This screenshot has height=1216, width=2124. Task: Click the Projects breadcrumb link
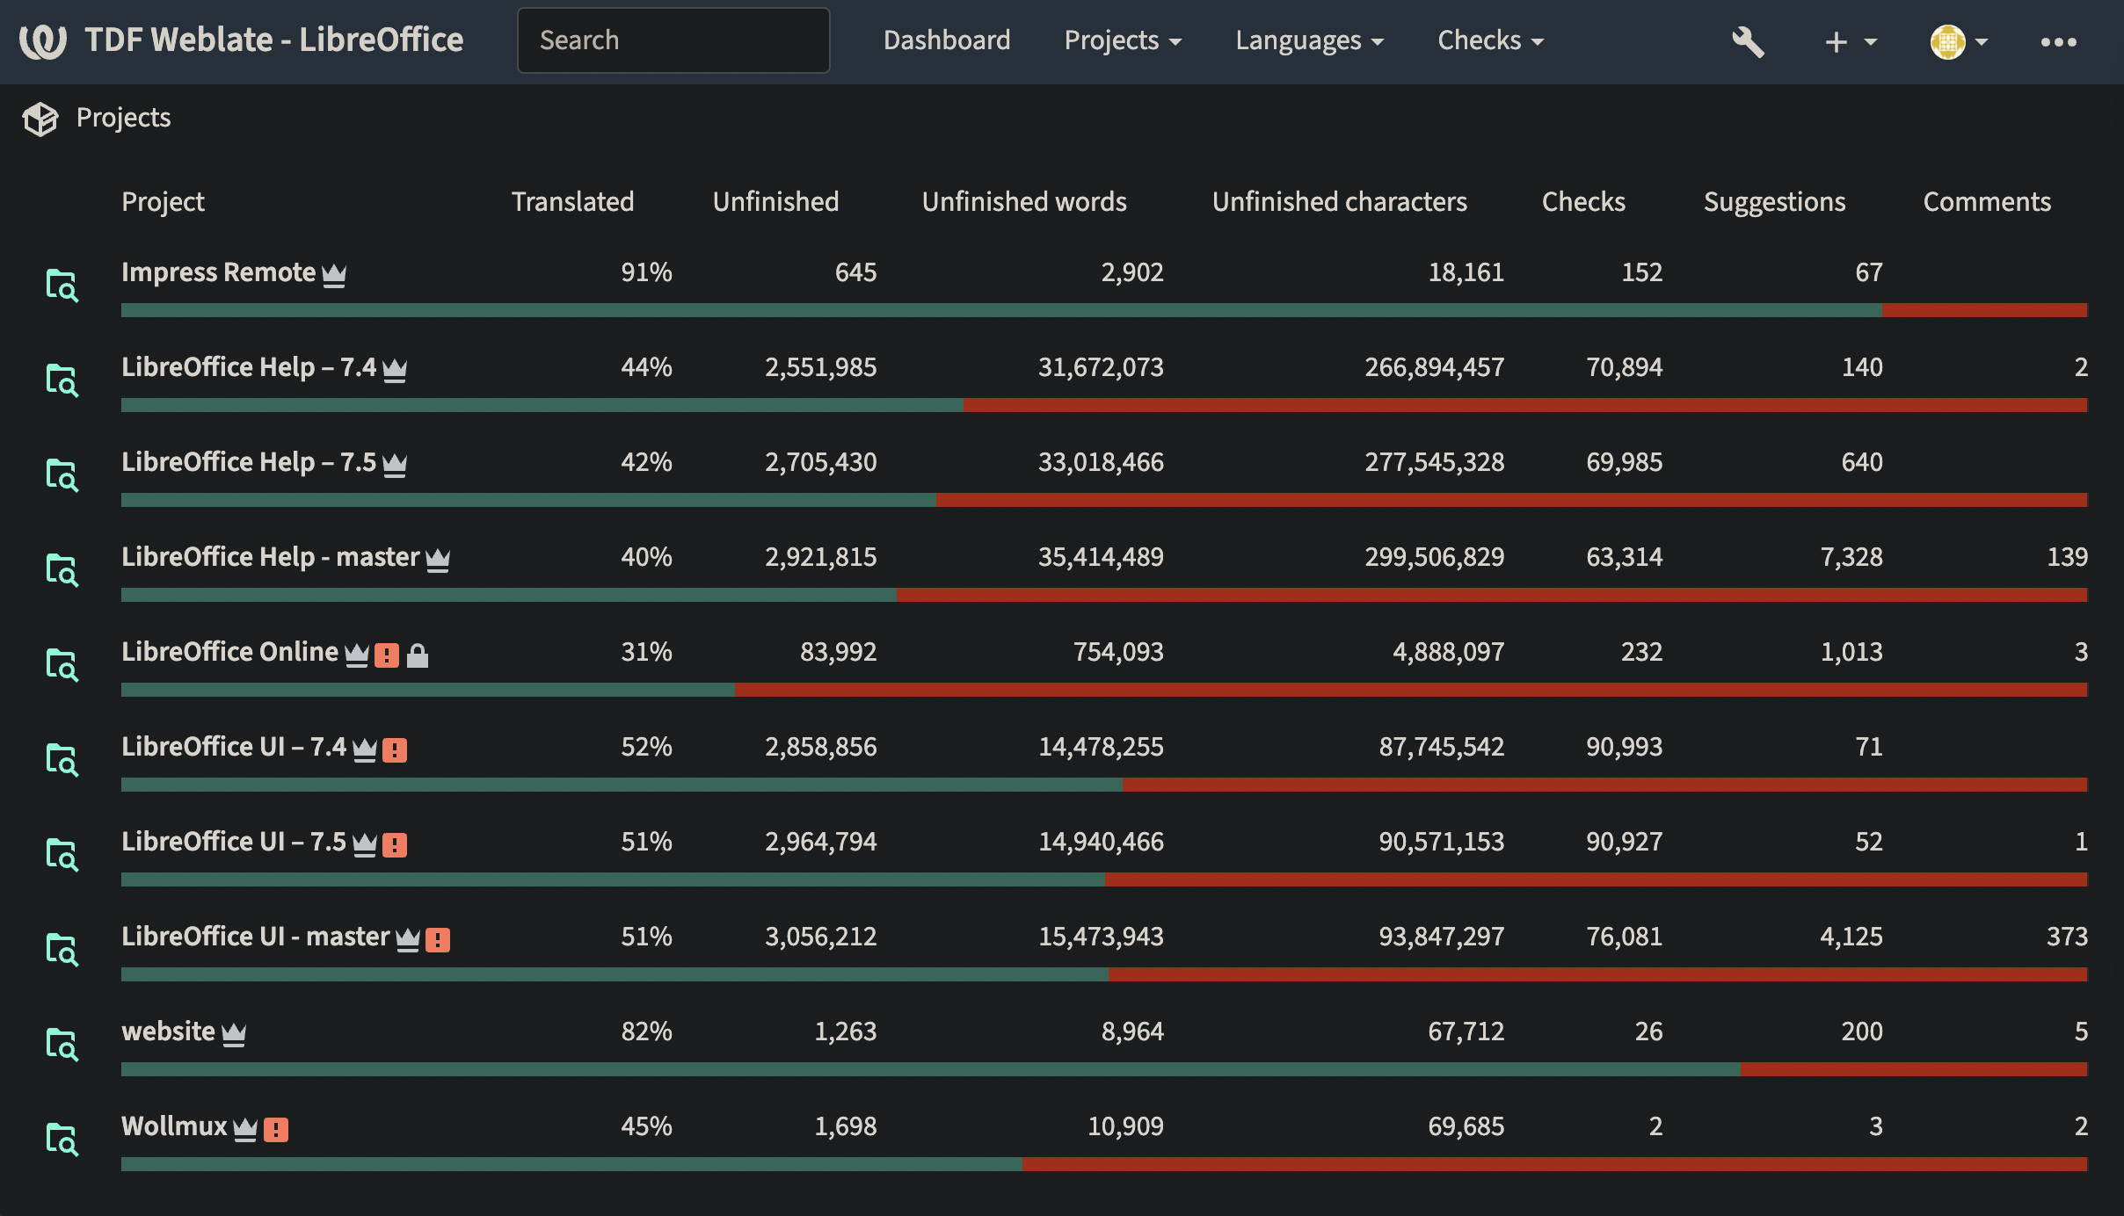[124, 118]
